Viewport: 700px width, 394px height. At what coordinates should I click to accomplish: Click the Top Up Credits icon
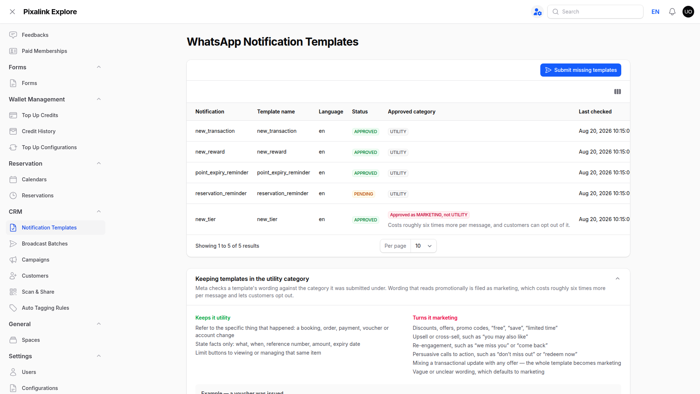[x=13, y=115]
